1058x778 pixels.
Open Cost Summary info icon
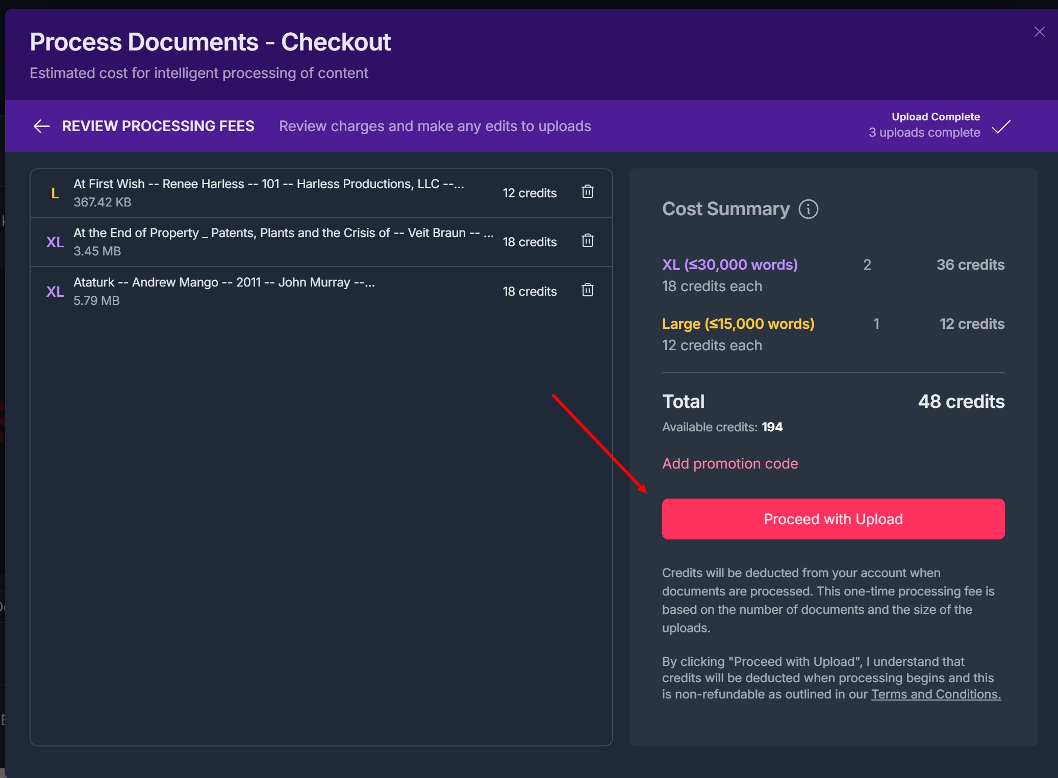pos(809,209)
